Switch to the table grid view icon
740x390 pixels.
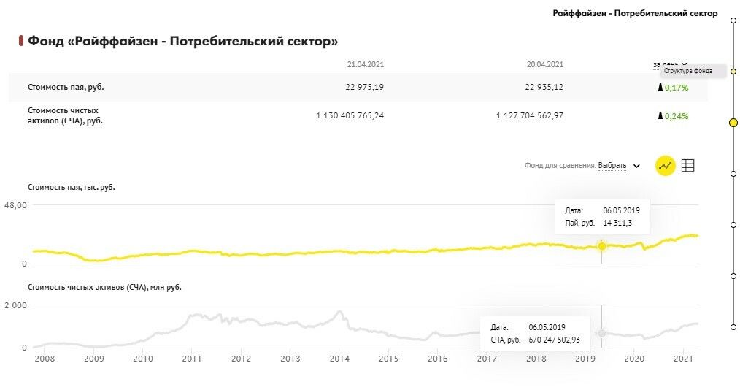pos(687,166)
